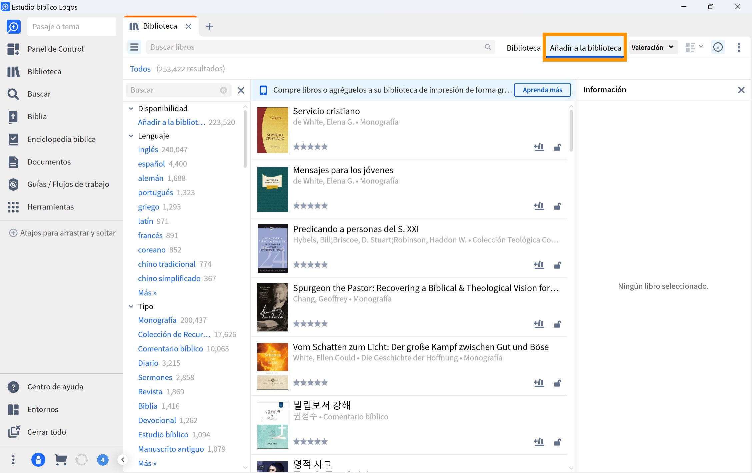Open the shopping cart icon

(61, 460)
